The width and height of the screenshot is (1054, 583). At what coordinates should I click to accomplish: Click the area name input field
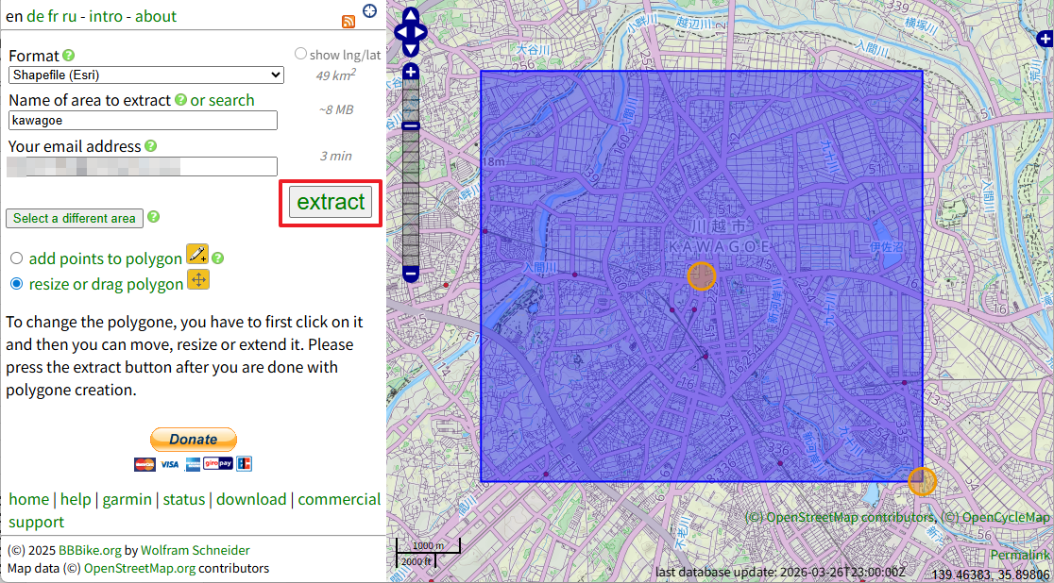pyautogui.click(x=143, y=121)
